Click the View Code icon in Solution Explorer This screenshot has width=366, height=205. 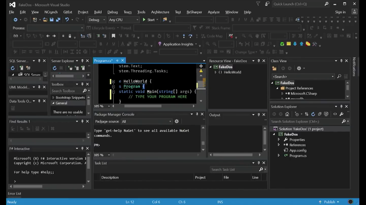335,114
